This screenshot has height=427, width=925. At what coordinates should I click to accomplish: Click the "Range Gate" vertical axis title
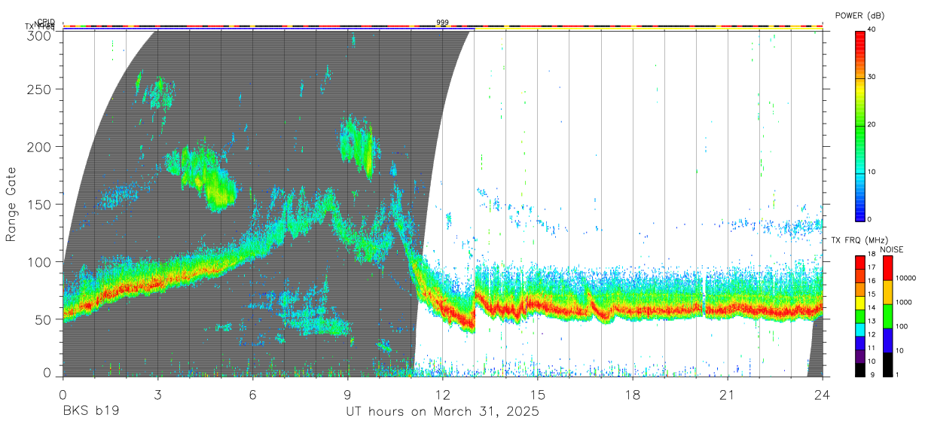tap(11, 204)
